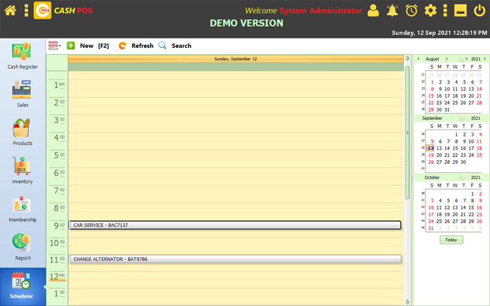Select the Scheduler module
This screenshot has height=306, width=490.
[x=22, y=286]
